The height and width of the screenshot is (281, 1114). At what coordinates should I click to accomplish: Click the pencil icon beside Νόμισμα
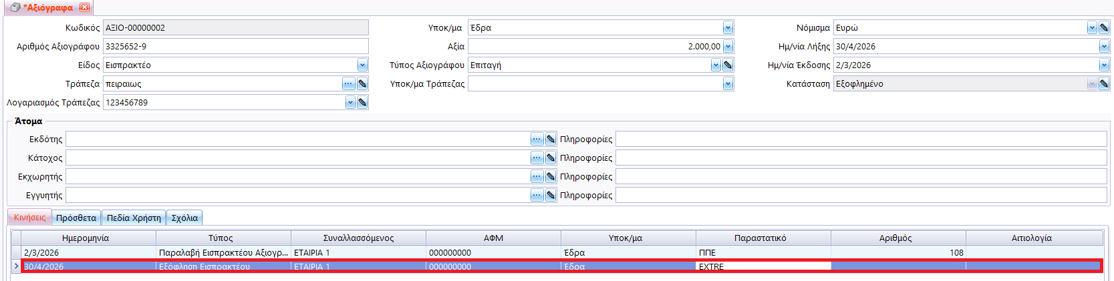[1104, 28]
